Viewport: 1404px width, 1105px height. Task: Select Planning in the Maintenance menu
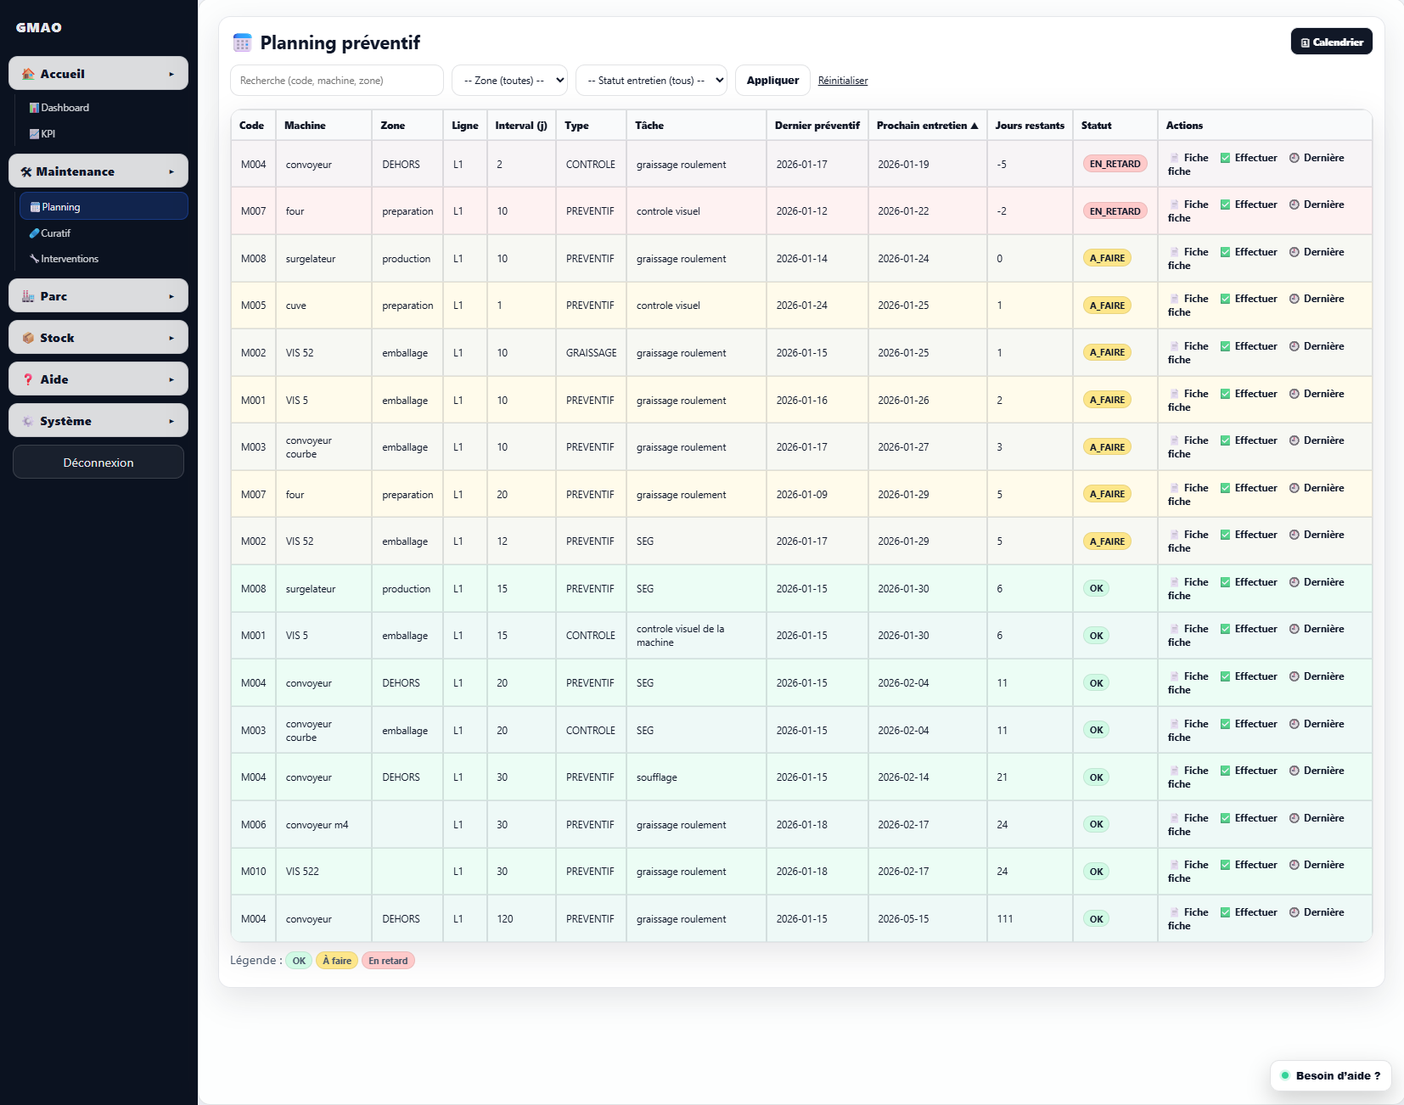[x=104, y=207]
